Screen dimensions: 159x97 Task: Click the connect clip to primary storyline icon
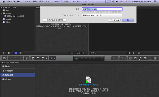[x=33, y=58]
